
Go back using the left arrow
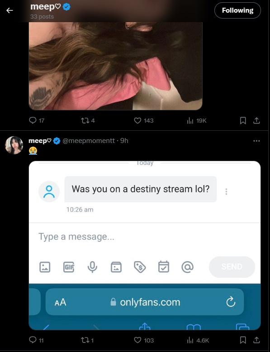tap(9, 10)
